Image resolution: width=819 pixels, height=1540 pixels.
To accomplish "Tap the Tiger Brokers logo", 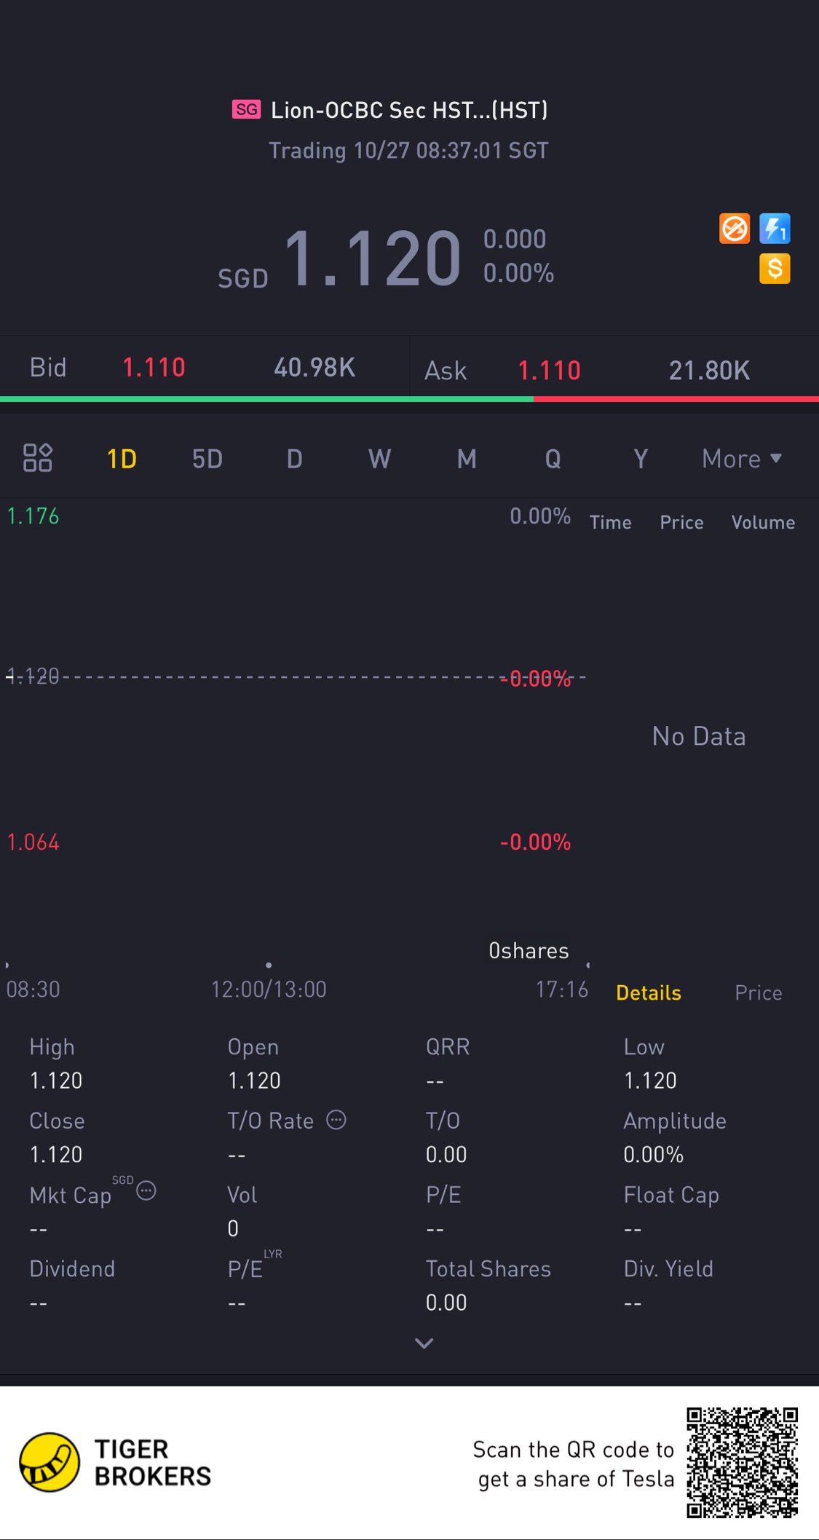I will click(50, 1462).
